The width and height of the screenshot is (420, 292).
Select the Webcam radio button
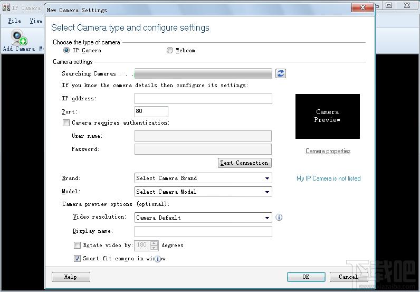point(170,50)
